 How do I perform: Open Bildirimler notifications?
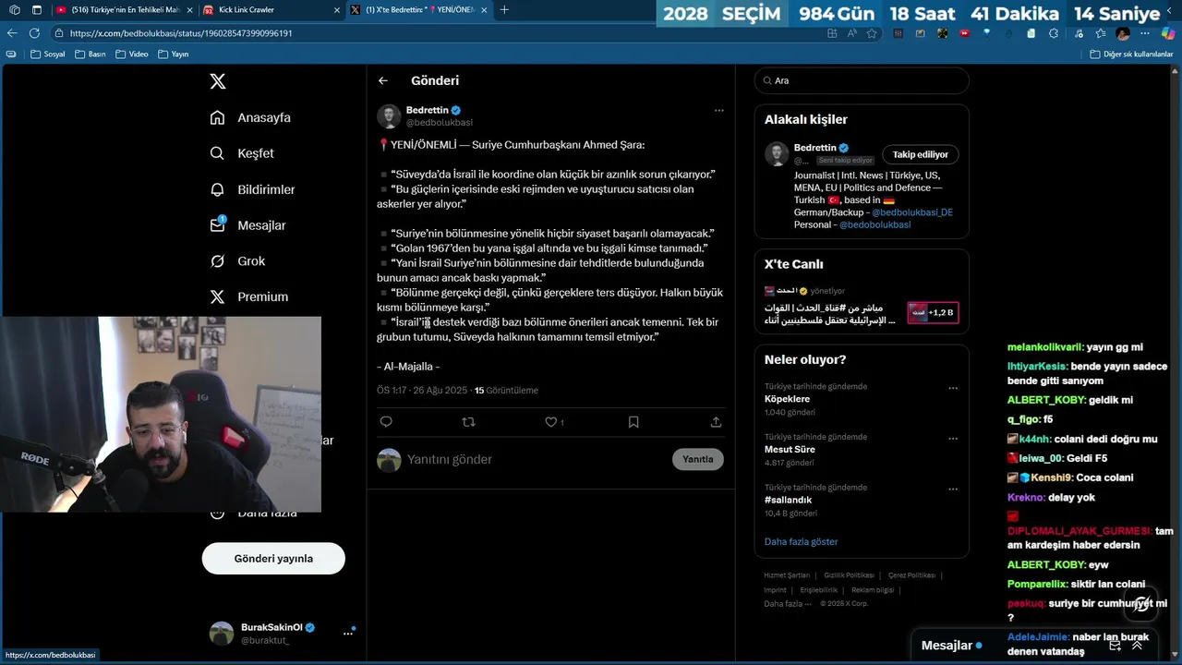coord(253,189)
